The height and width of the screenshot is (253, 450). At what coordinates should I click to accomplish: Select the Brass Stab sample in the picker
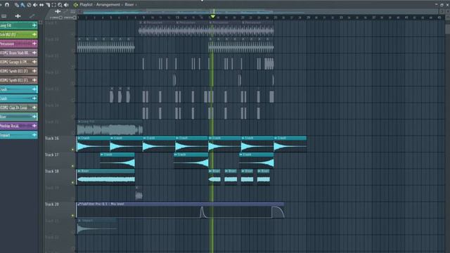click(19, 53)
